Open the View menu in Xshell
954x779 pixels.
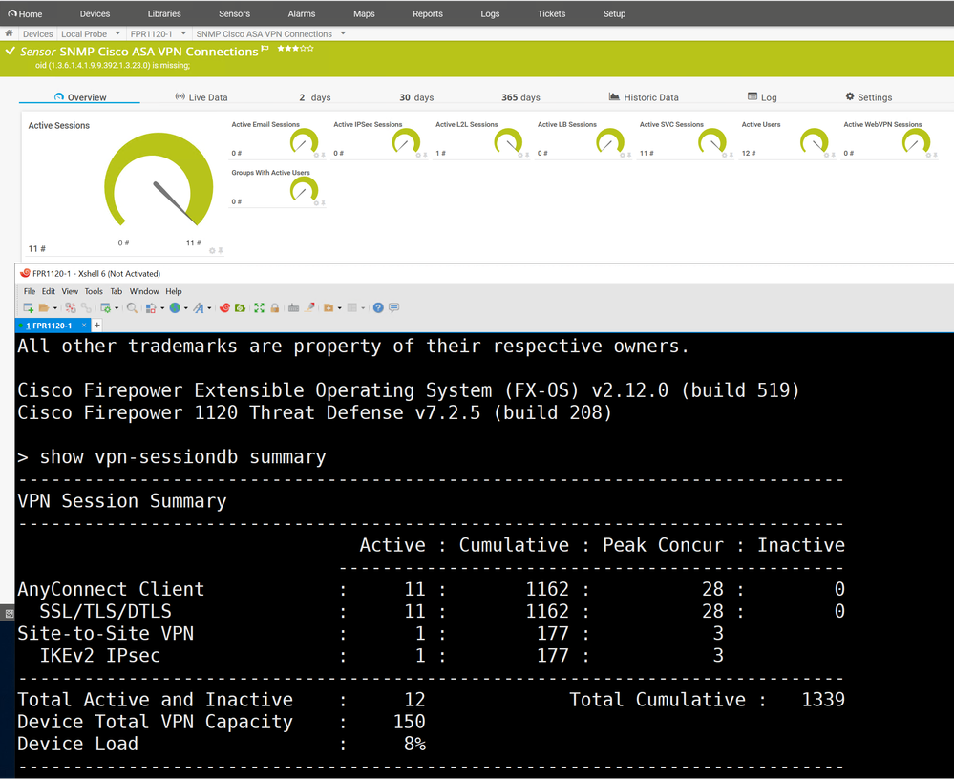coord(70,291)
